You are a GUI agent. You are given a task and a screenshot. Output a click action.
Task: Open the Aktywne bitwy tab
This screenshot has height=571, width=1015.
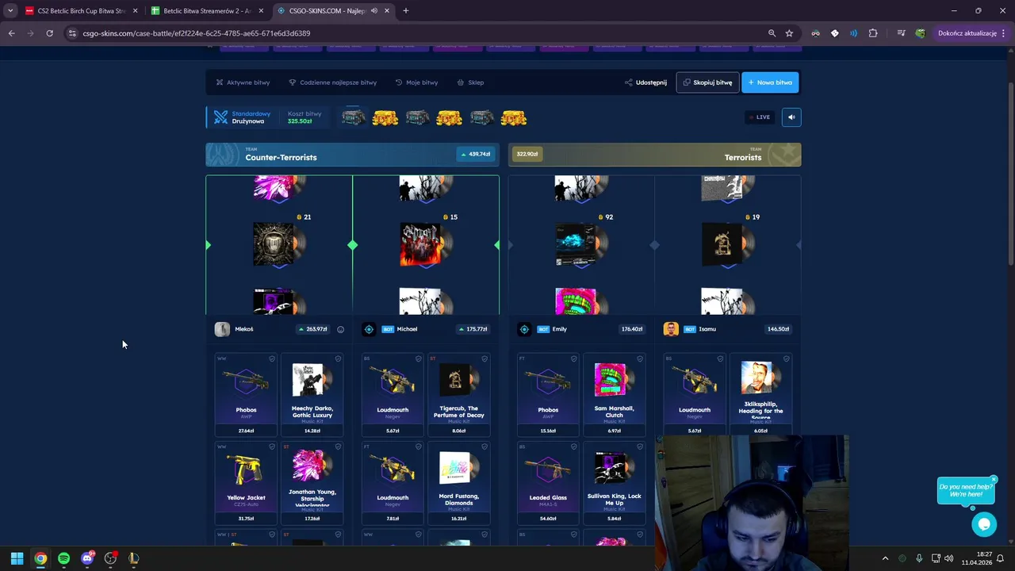click(243, 82)
